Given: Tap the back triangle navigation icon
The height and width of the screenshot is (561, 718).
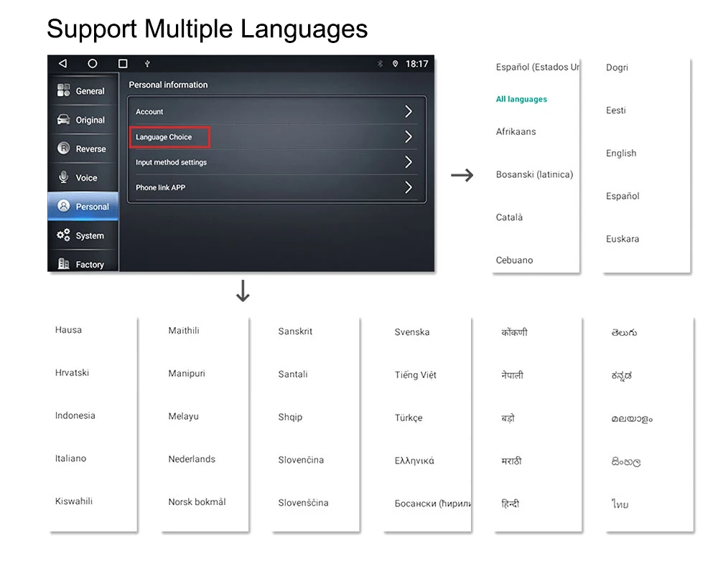Looking at the screenshot, I should 63,64.
